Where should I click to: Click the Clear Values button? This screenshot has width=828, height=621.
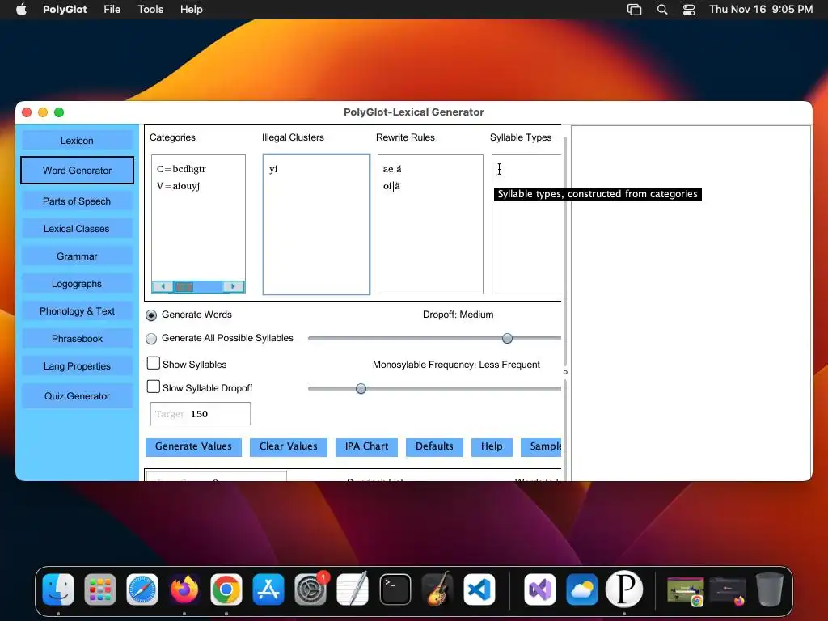(289, 446)
